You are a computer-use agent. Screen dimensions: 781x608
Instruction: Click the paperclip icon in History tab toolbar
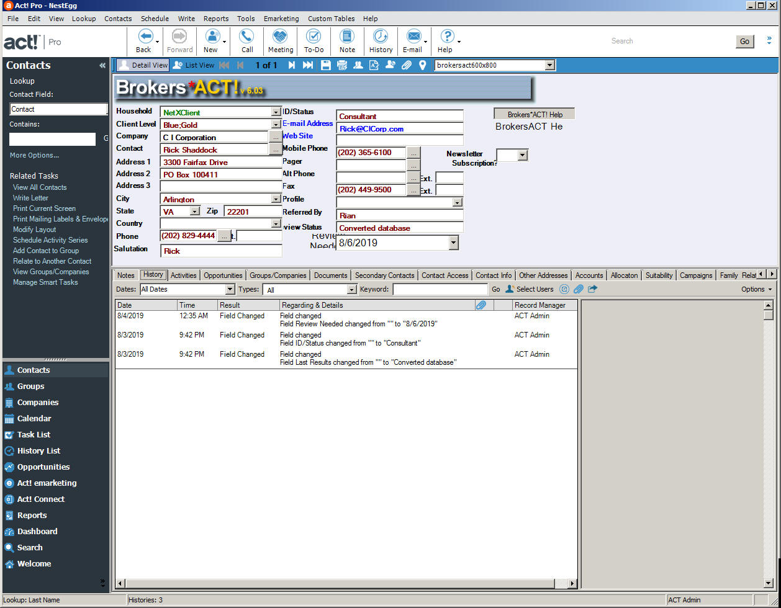click(578, 289)
